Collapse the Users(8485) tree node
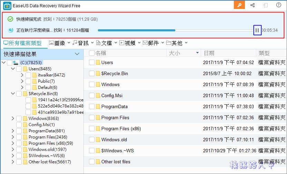287x174 pixels. tap(13, 69)
